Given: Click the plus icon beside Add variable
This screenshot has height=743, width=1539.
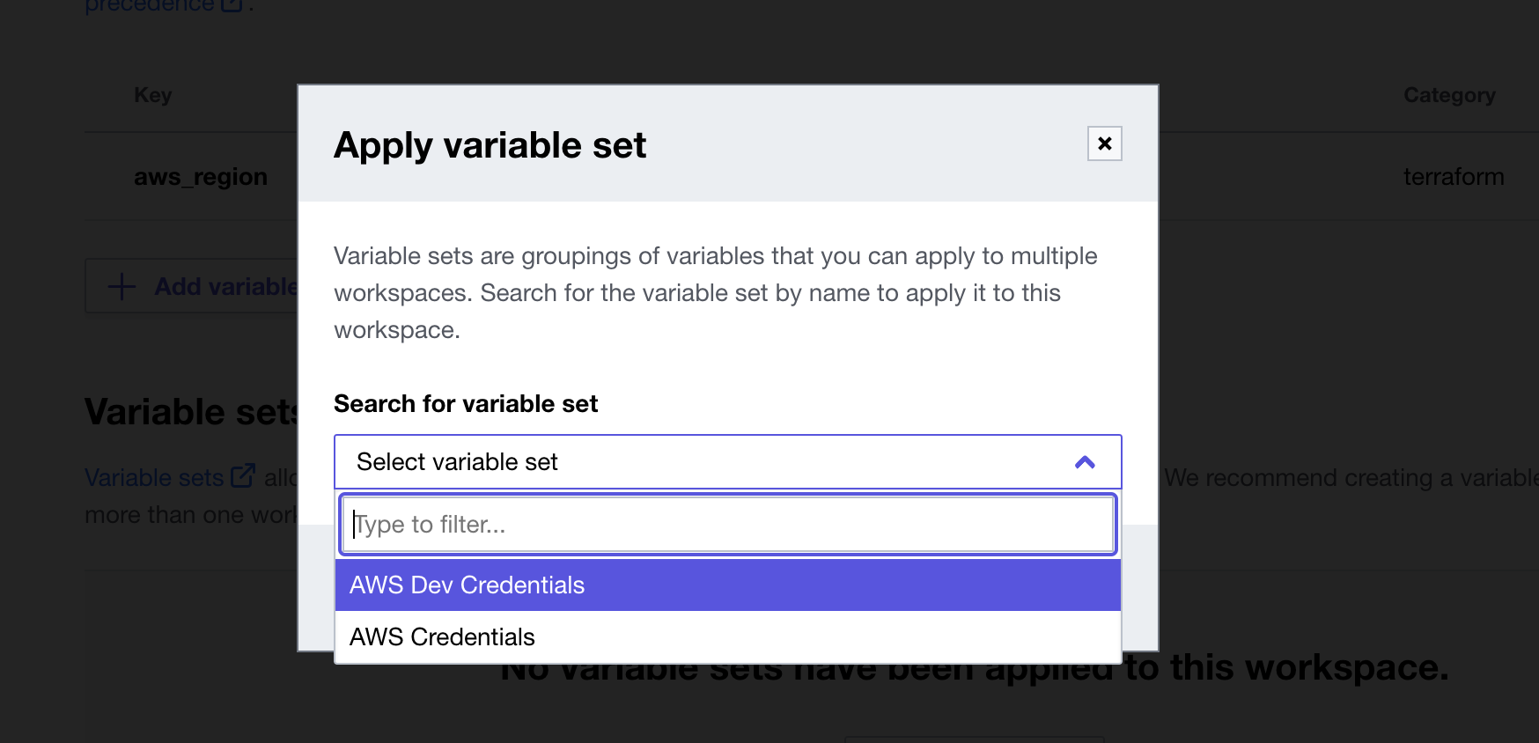Looking at the screenshot, I should [x=121, y=286].
